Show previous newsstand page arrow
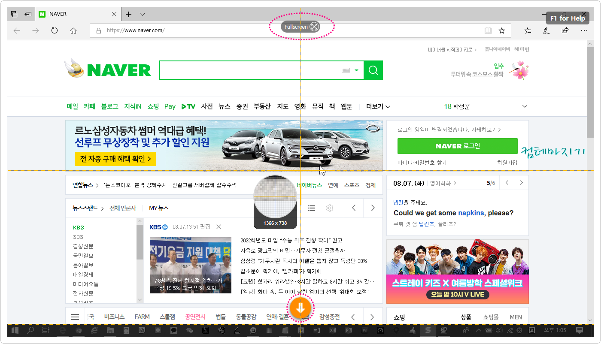The image size is (601, 344). click(354, 208)
